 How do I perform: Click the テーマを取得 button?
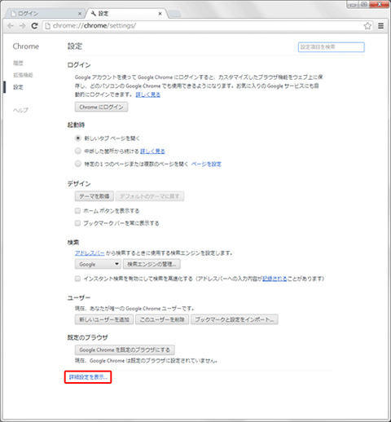94,196
